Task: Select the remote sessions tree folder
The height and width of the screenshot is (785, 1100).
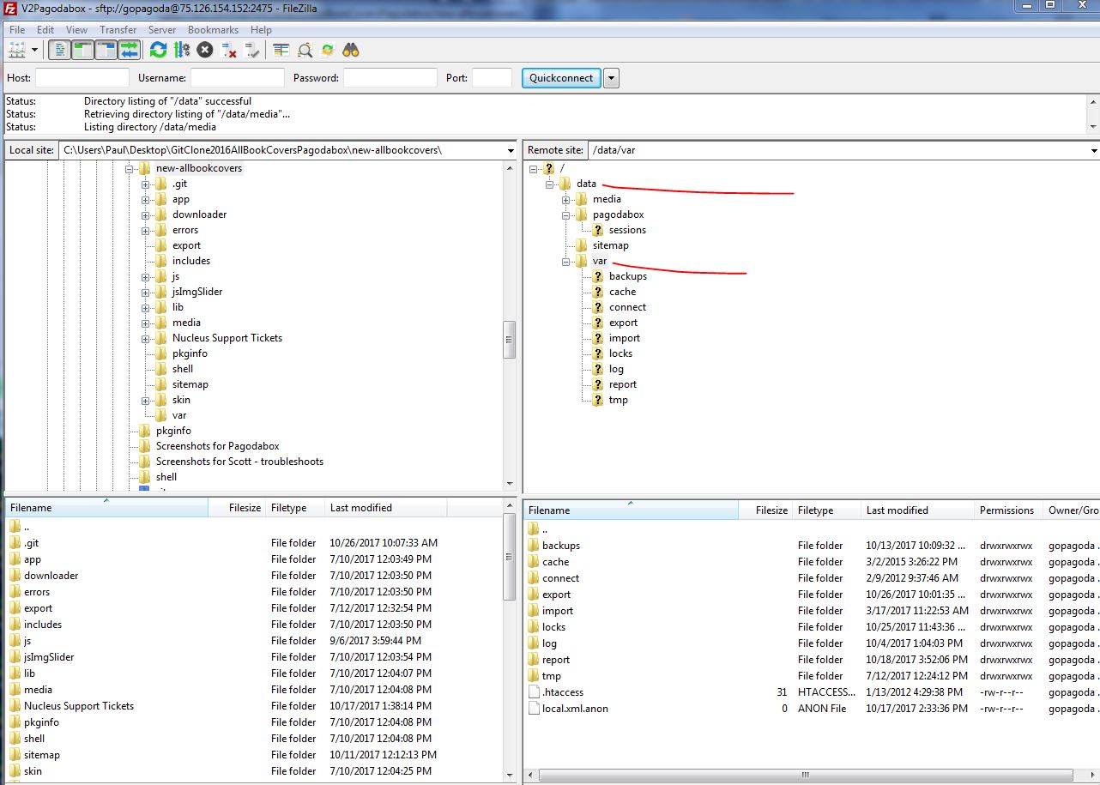Action: tap(627, 230)
